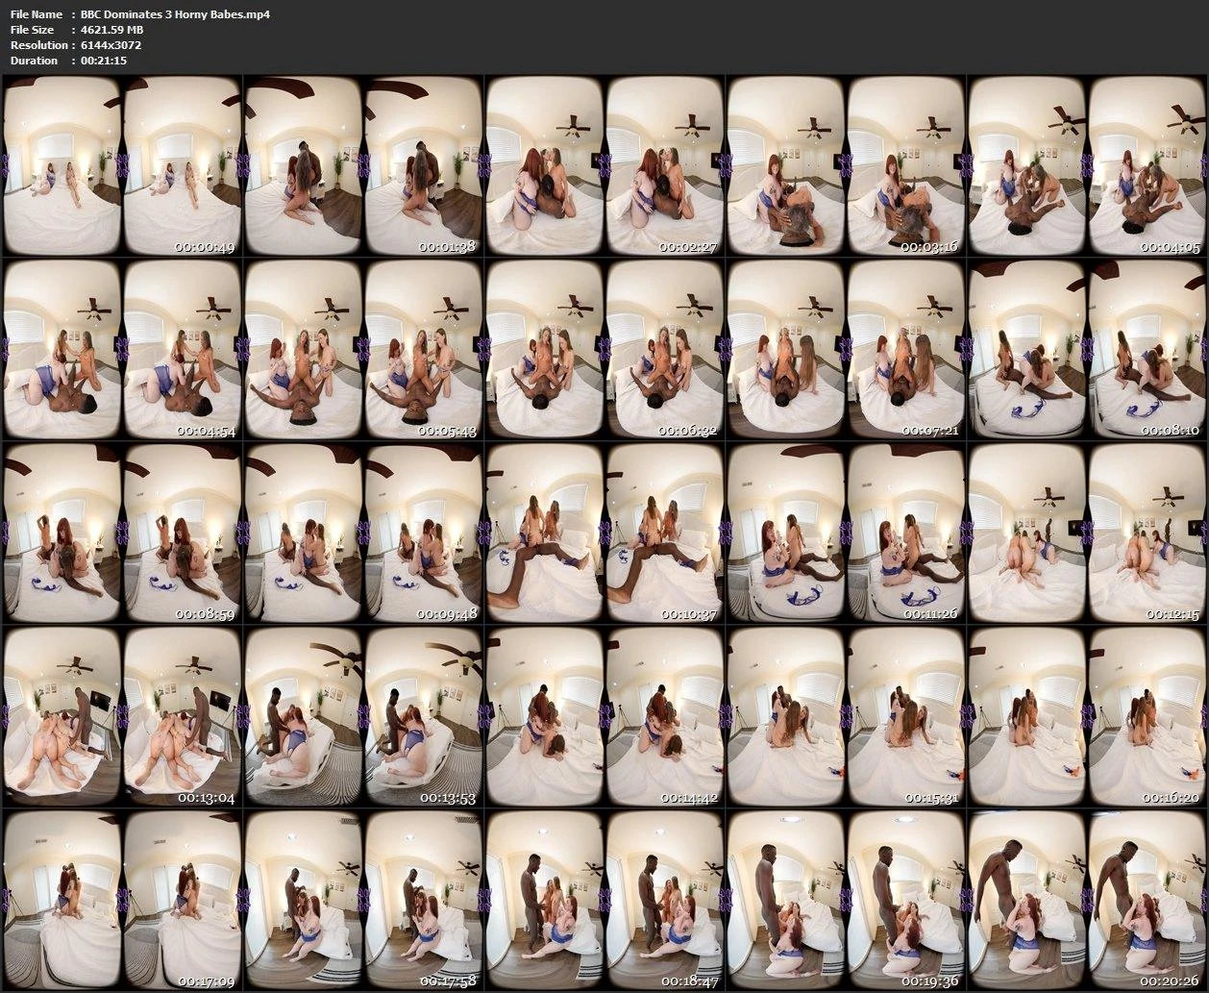The height and width of the screenshot is (993, 1209).
Task: Open the frame marked 00:08:59
Action: pyautogui.click(x=122, y=533)
